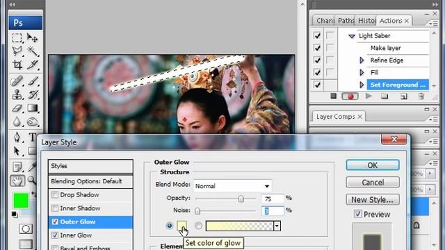Select the Rectangular Marquee tool
The width and height of the screenshot is (445, 250).
point(17,38)
